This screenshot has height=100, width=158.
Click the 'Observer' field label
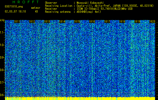coord(51,3)
